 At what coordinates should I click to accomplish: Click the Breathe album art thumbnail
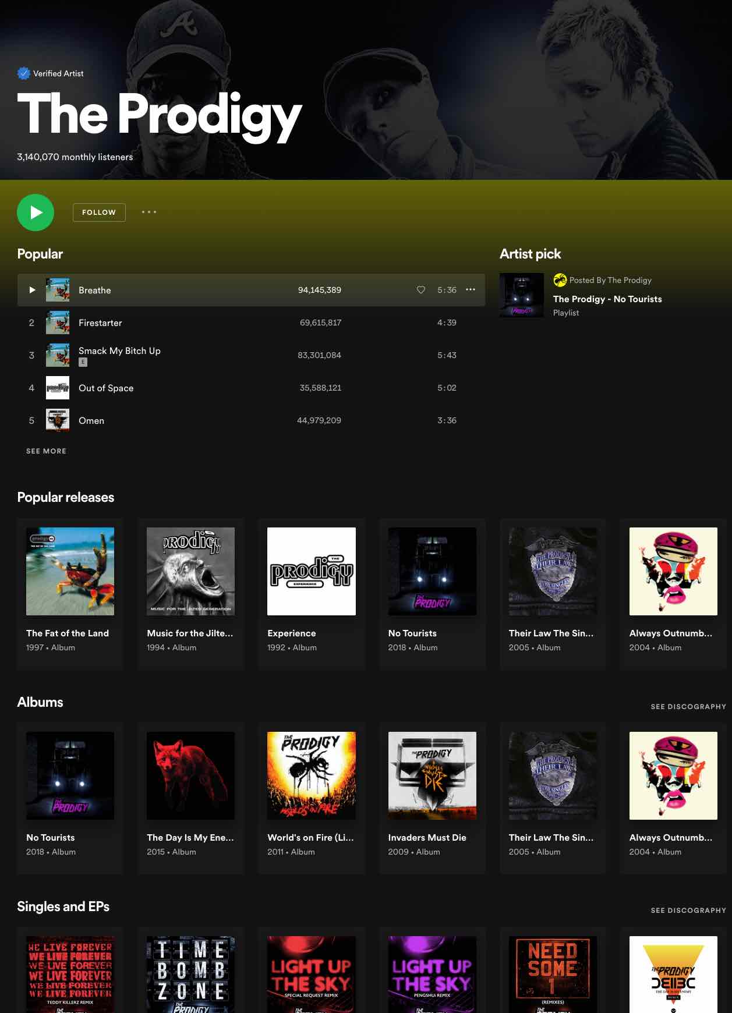[58, 290]
